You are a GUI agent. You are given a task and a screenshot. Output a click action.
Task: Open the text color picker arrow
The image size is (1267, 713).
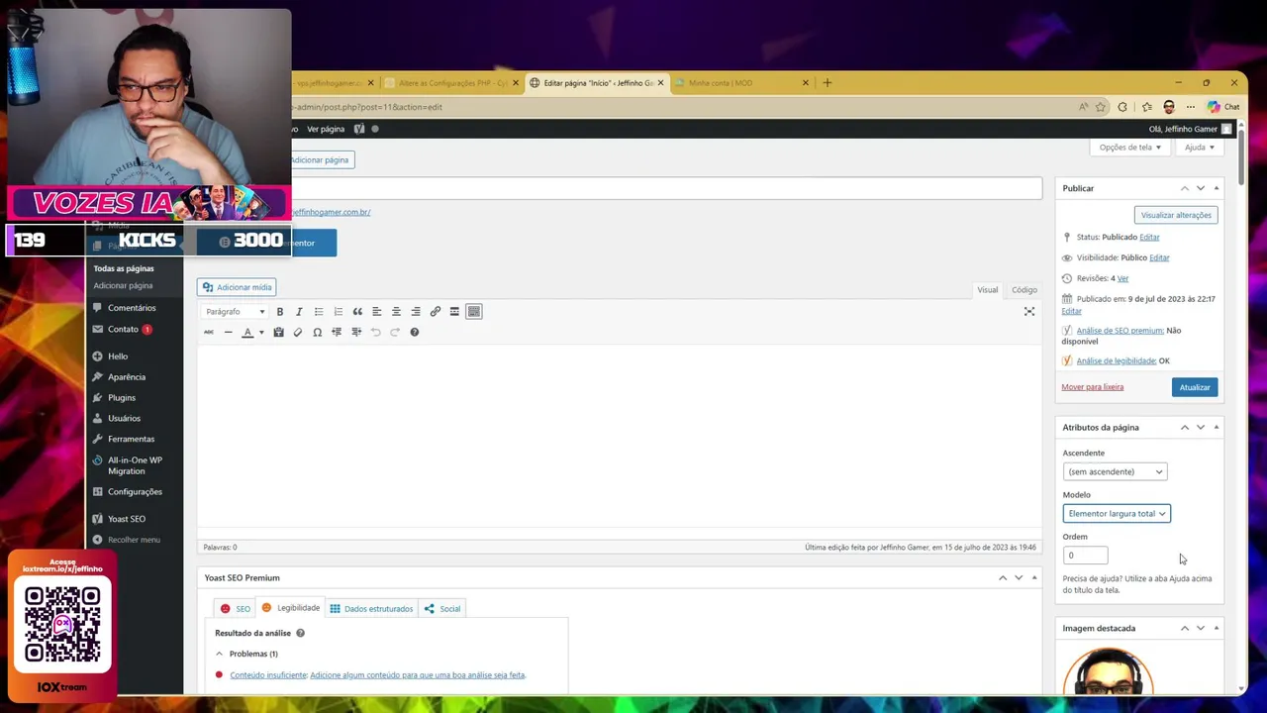pos(261,332)
